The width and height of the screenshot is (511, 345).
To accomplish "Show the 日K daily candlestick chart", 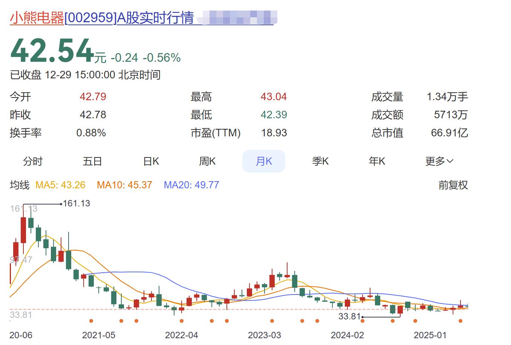I will (151, 161).
